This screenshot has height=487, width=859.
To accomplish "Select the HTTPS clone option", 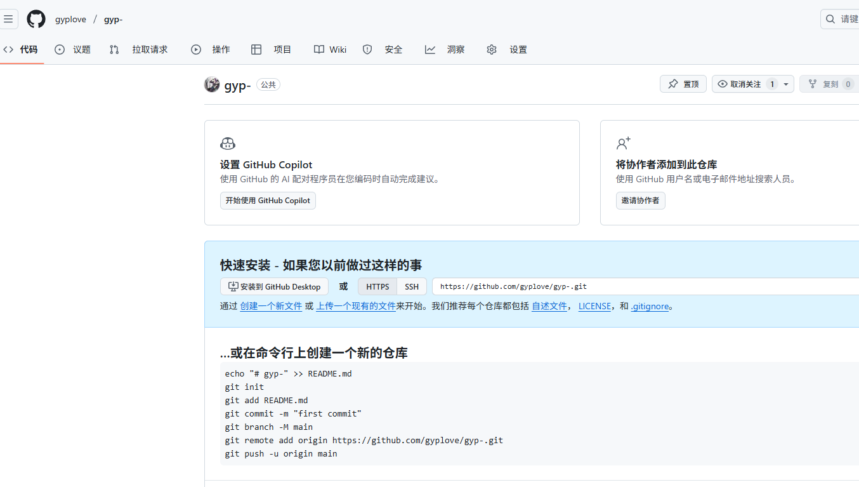I will click(x=377, y=286).
